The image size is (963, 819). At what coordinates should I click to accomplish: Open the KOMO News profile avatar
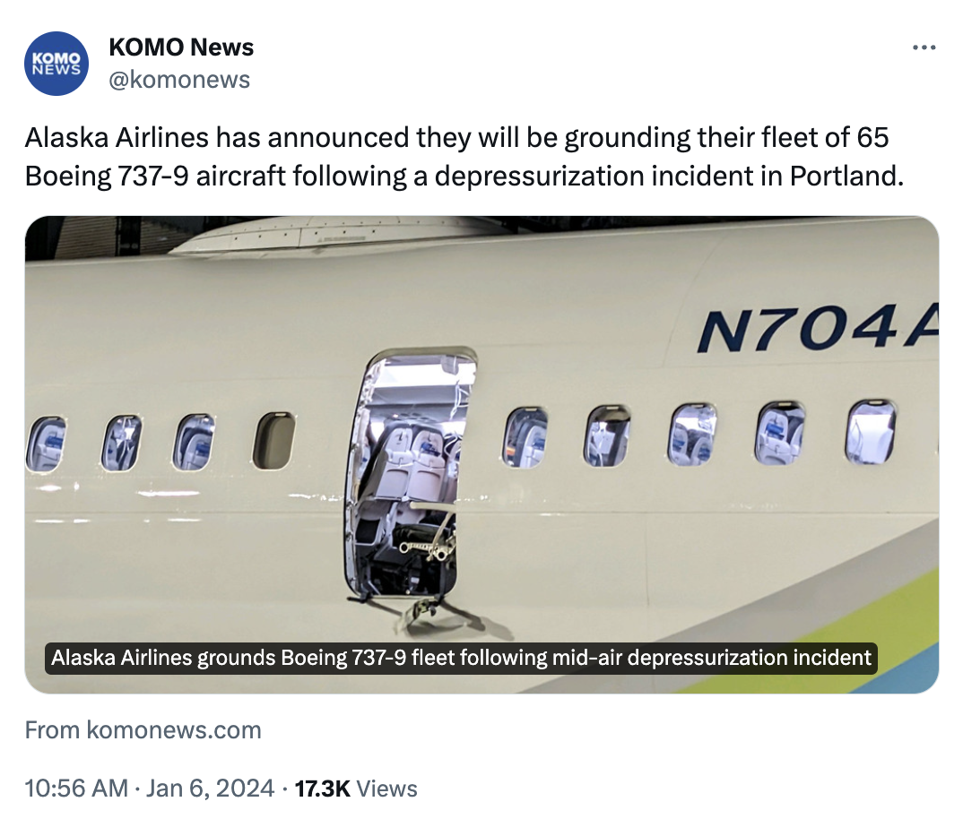pos(56,63)
